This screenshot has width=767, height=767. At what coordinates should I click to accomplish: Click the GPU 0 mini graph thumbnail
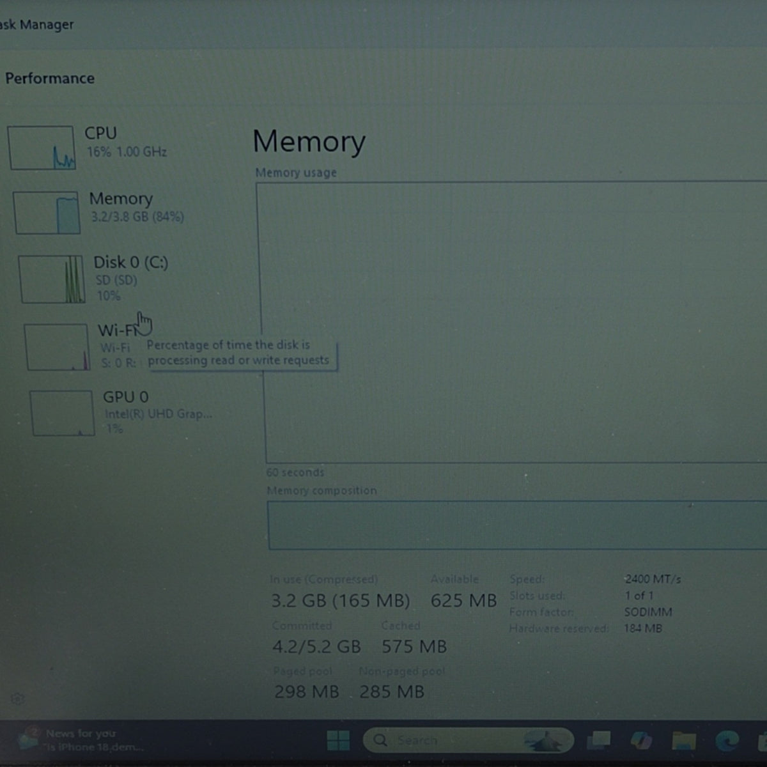[63, 413]
